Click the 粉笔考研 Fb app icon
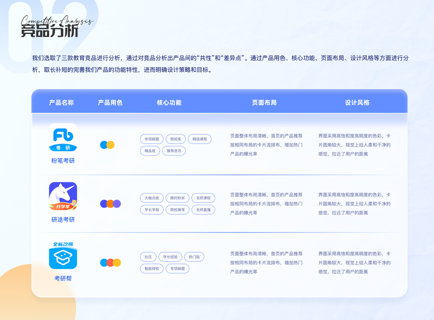The width and height of the screenshot is (434, 320). 63,138
